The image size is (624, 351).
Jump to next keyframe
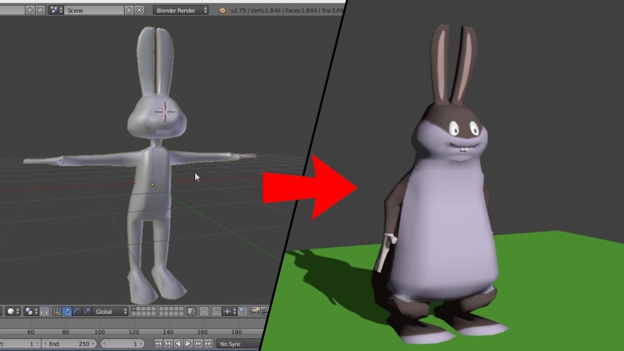pyautogui.click(x=198, y=344)
